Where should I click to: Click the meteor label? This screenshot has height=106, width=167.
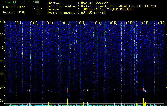pyautogui.click(x=38, y=8)
